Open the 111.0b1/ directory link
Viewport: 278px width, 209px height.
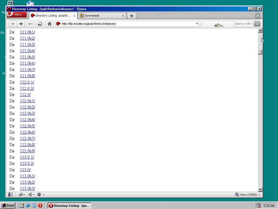click(27, 32)
